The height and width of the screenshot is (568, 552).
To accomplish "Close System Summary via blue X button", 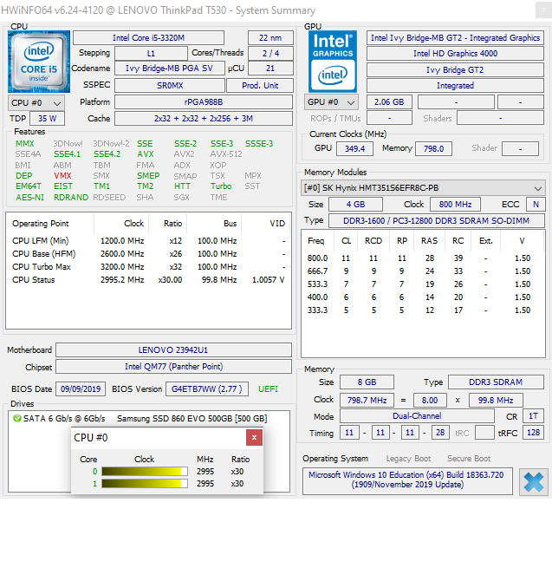I will tap(534, 482).
